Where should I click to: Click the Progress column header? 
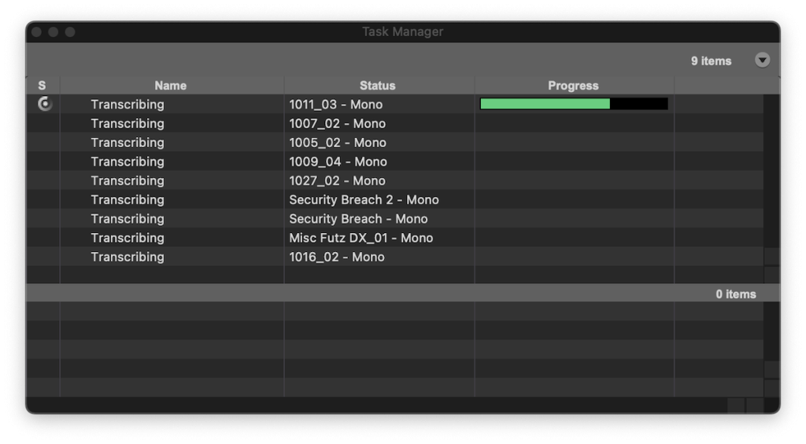(x=573, y=86)
